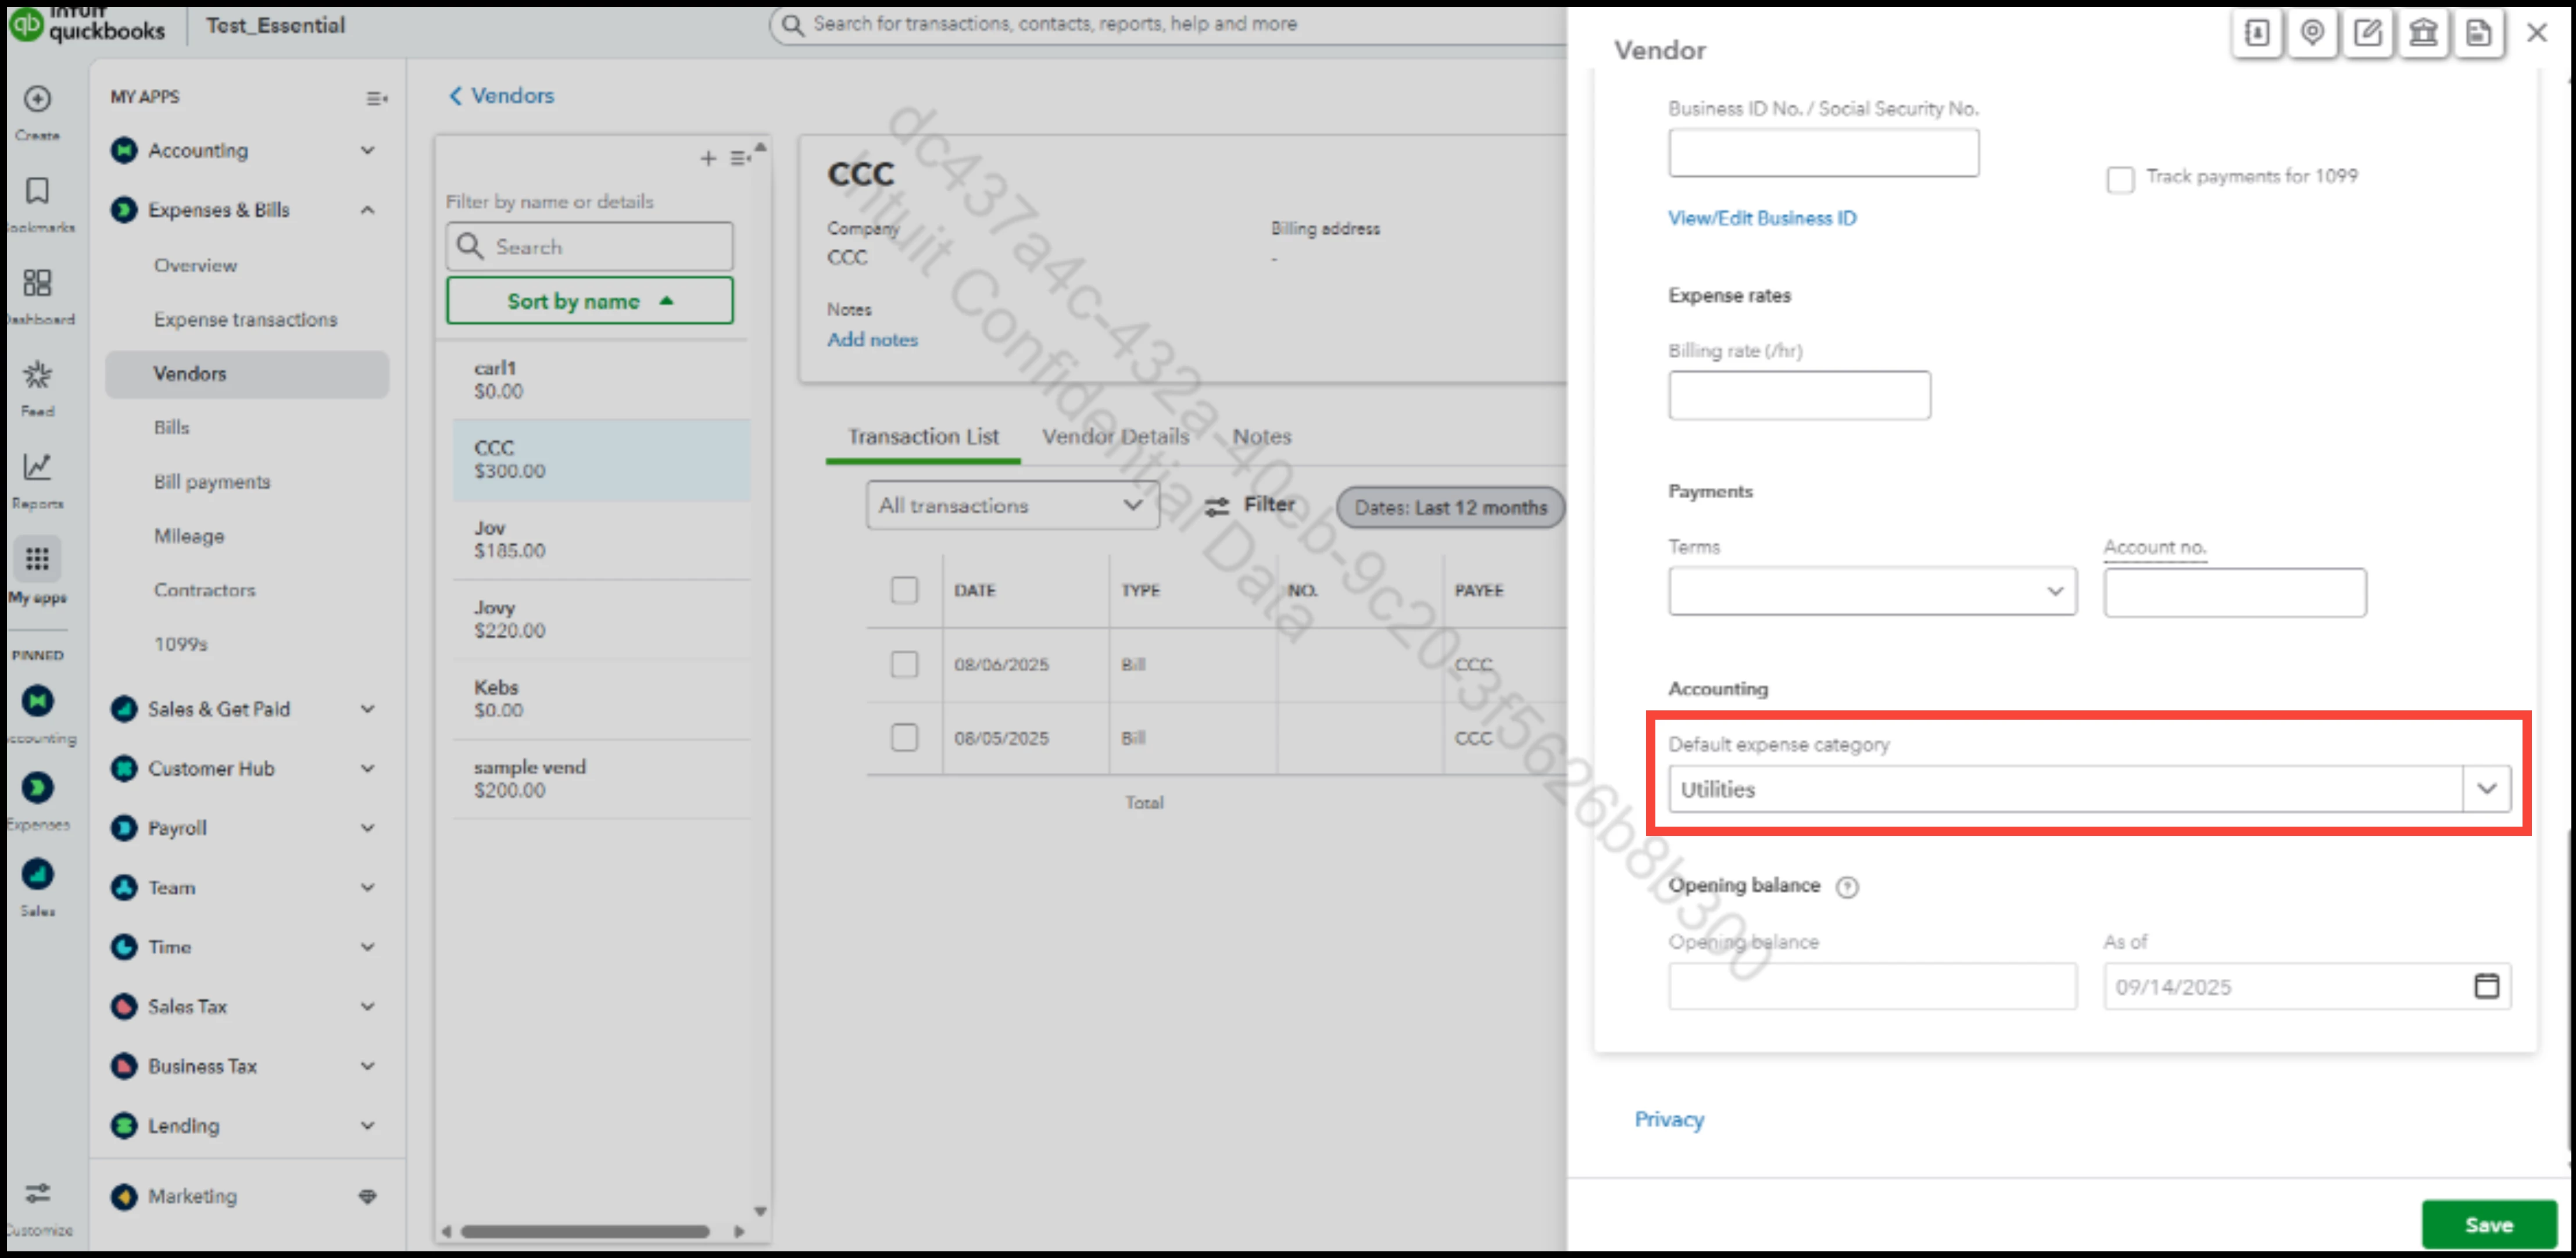Image resolution: width=2576 pixels, height=1258 pixels.
Task: Expand Sales & Get Paid menu
Action: 367,709
